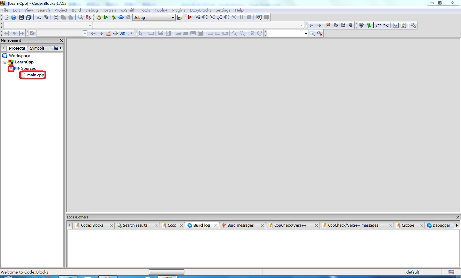Click the Redo arrow icon
The image size is (461, 278).
click(x=46, y=17)
